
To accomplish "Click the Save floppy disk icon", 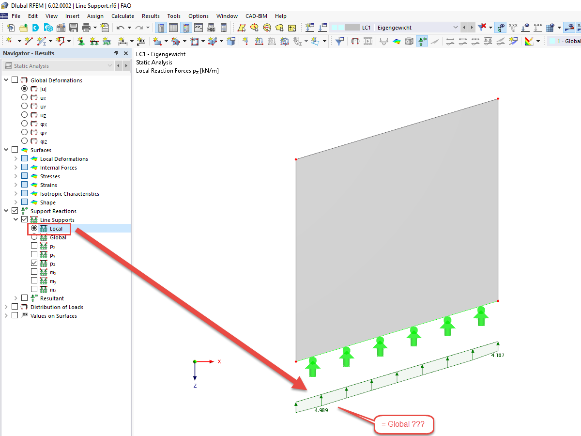I will pyautogui.click(x=73, y=28).
